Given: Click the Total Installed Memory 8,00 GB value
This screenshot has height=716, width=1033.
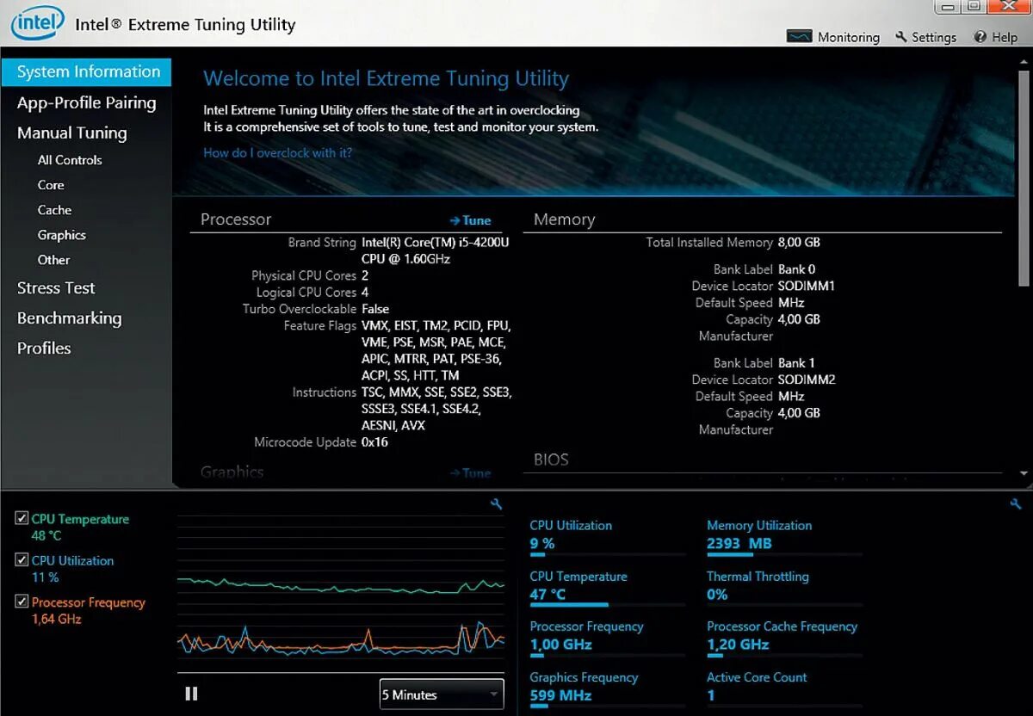Looking at the screenshot, I should [x=799, y=243].
